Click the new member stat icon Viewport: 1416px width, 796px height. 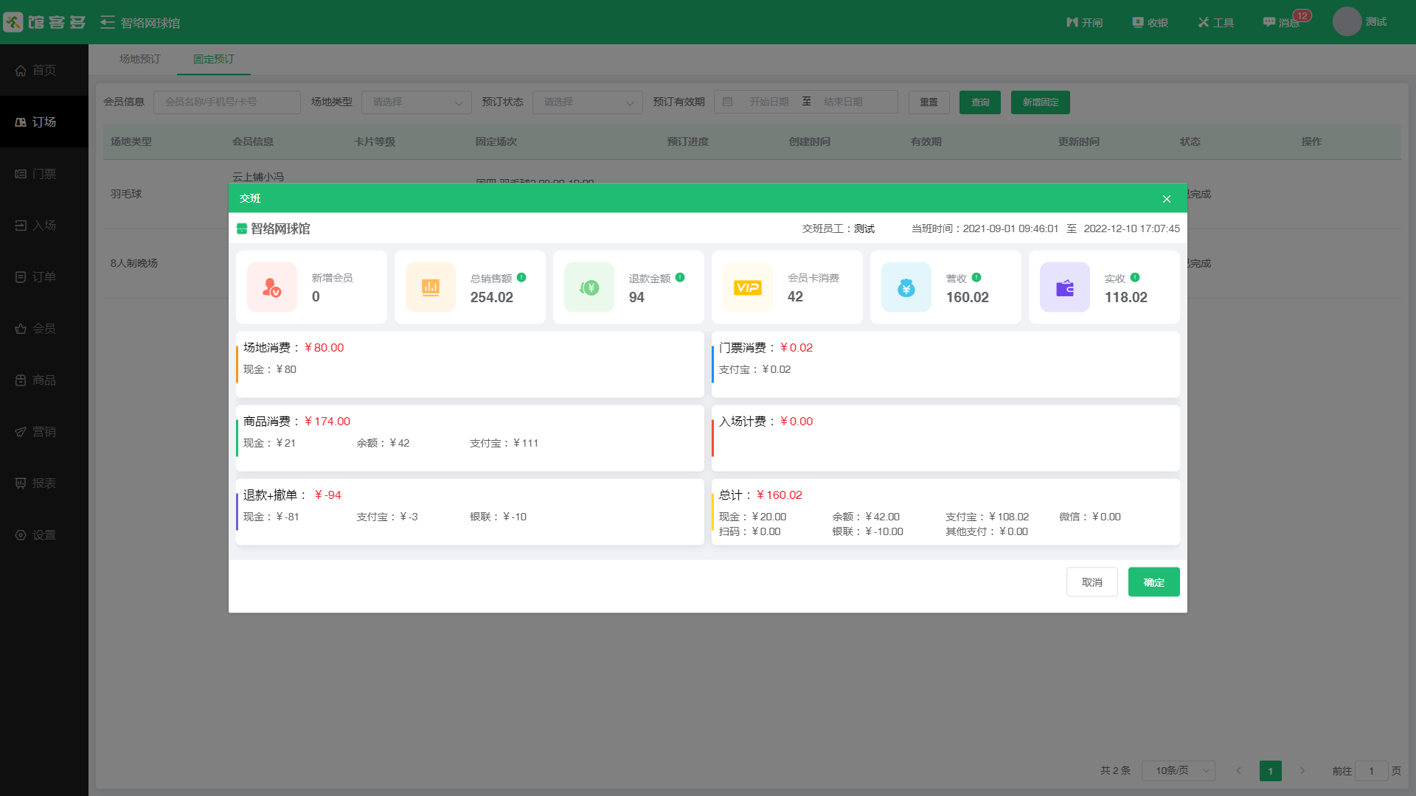click(x=272, y=287)
